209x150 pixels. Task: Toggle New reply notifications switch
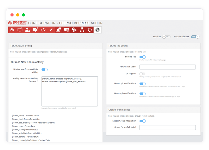142,94
